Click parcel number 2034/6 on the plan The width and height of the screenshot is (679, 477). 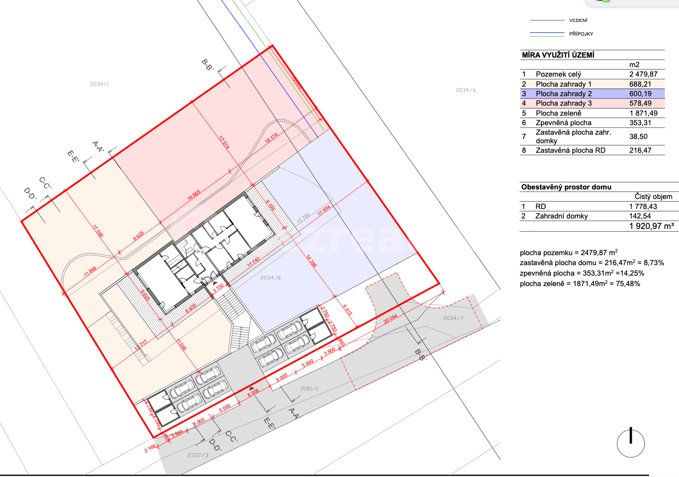click(466, 90)
